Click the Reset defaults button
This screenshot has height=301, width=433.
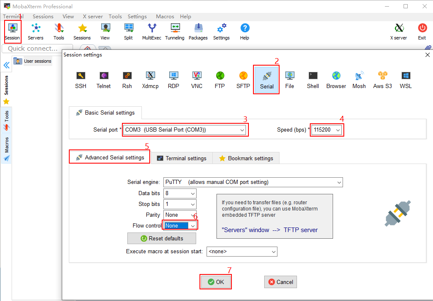[162, 239]
